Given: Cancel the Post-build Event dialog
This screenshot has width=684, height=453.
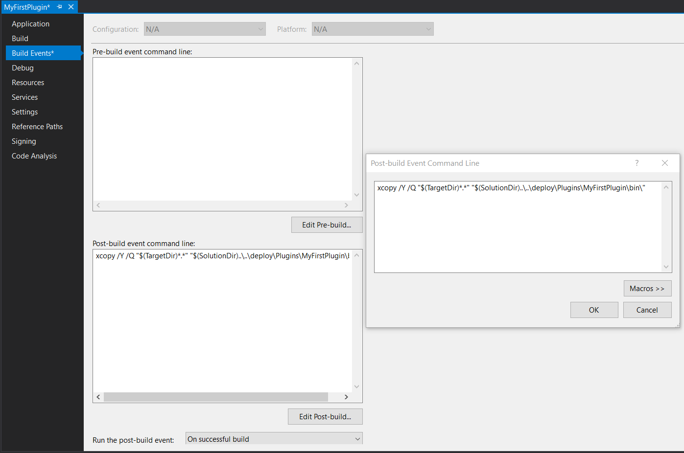Looking at the screenshot, I should coord(647,310).
